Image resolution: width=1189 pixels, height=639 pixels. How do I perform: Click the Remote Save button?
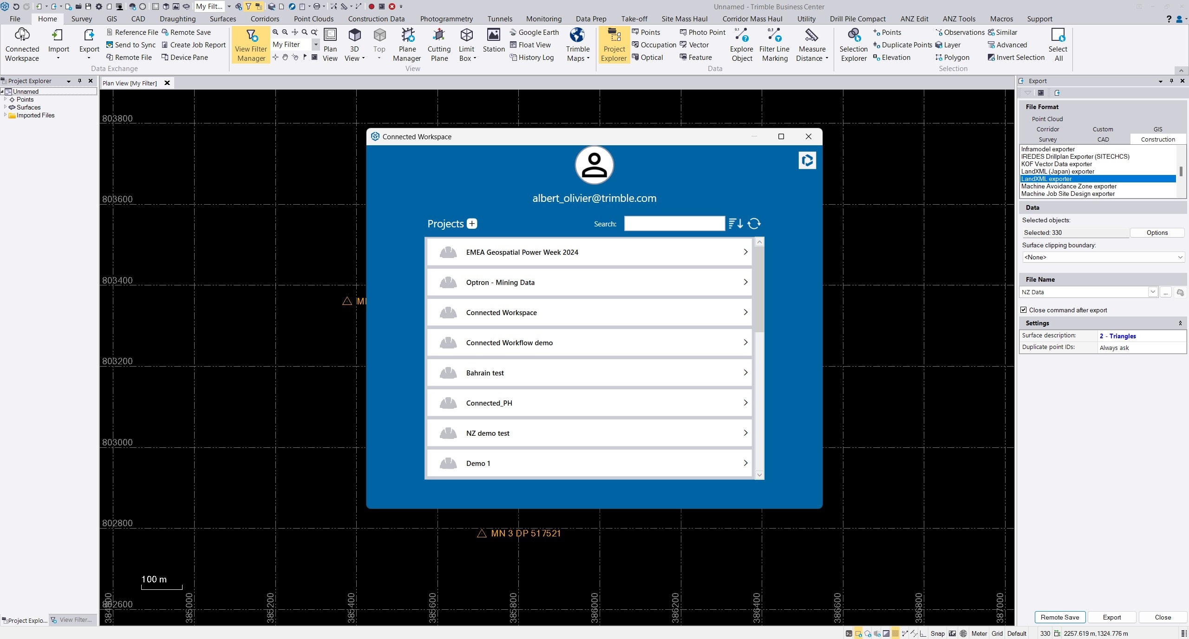click(x=1060, y=617)
